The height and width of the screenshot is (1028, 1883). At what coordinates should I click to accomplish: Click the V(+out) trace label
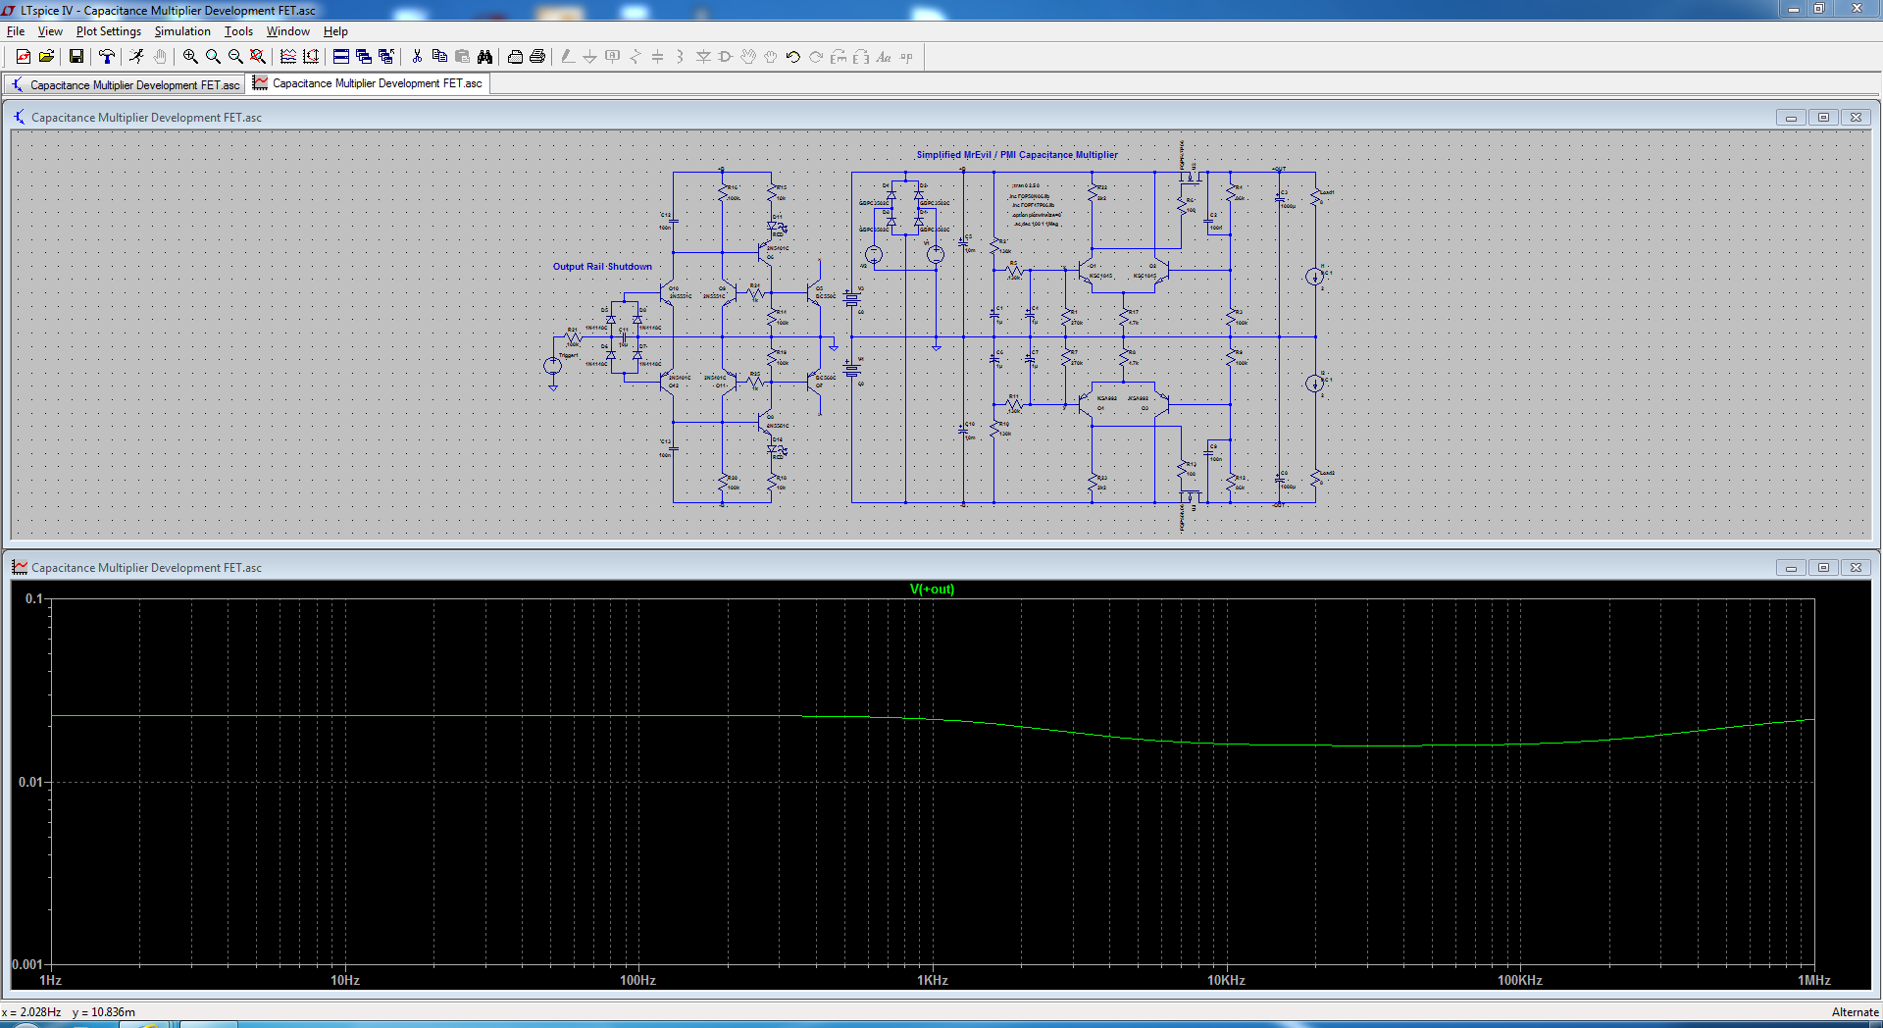coord(932,590)
